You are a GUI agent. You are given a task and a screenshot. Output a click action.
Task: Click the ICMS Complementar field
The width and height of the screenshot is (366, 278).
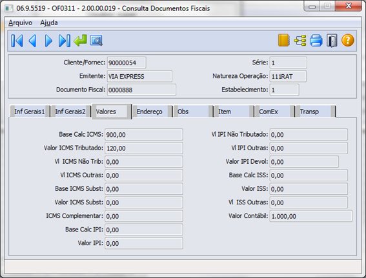point(144,216)
